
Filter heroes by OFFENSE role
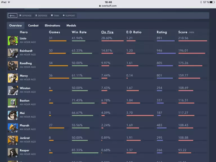point(26,15)
